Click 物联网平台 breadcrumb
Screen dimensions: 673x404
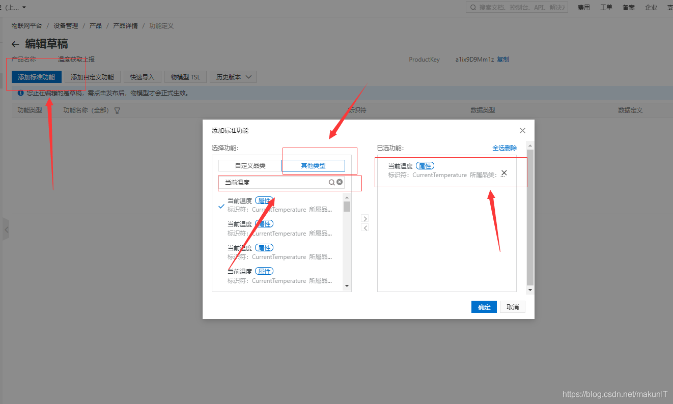click(27, 26)
